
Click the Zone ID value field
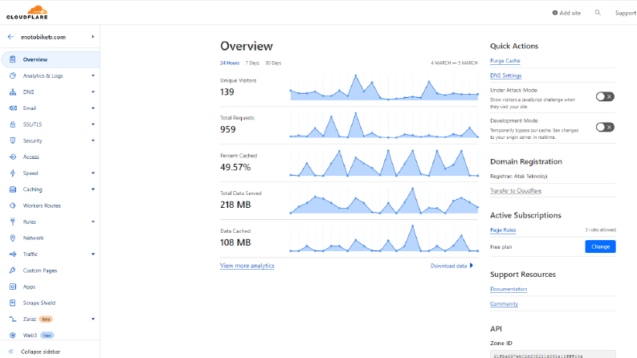(553, 354)
